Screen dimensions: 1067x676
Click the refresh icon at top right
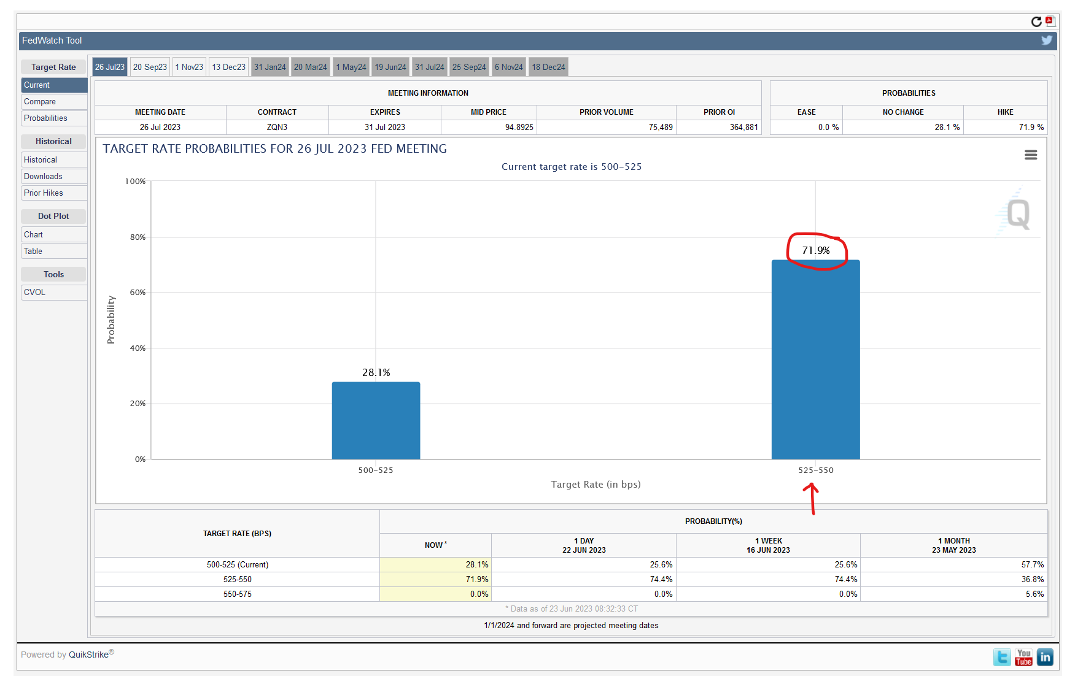(x=1036, y=22)
